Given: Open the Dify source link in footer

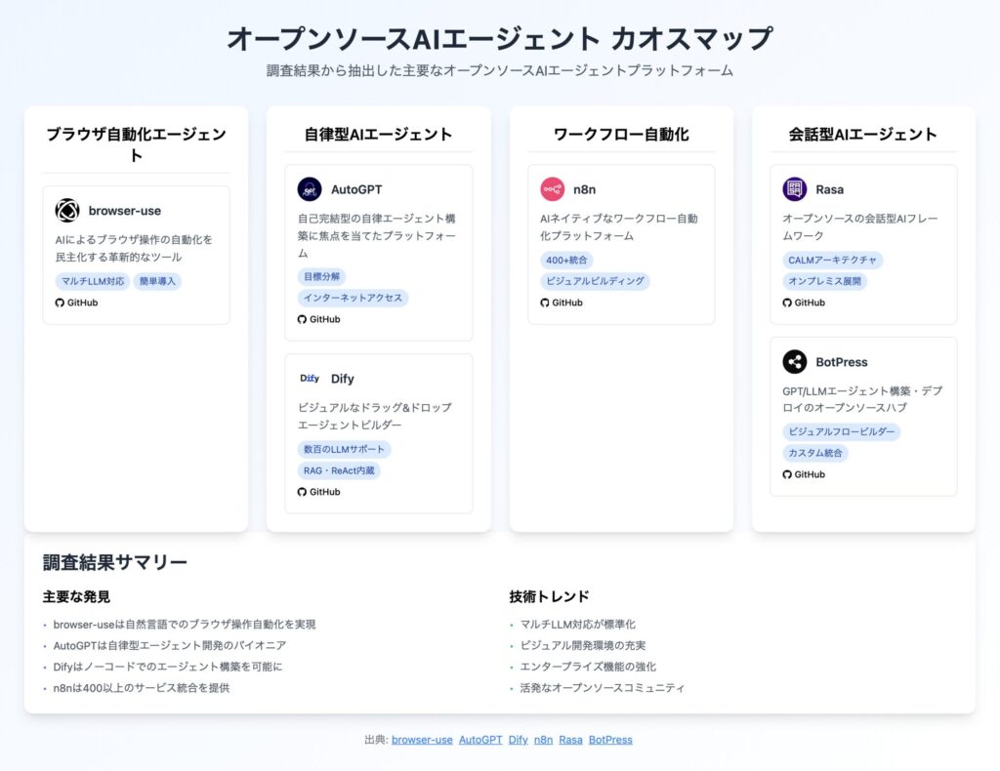Looking at the screenshot, I should pos(518,740).
